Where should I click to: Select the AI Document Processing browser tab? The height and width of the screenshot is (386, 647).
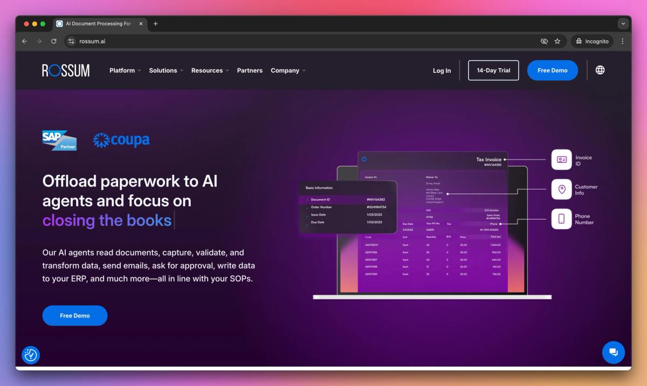(100, 24)
